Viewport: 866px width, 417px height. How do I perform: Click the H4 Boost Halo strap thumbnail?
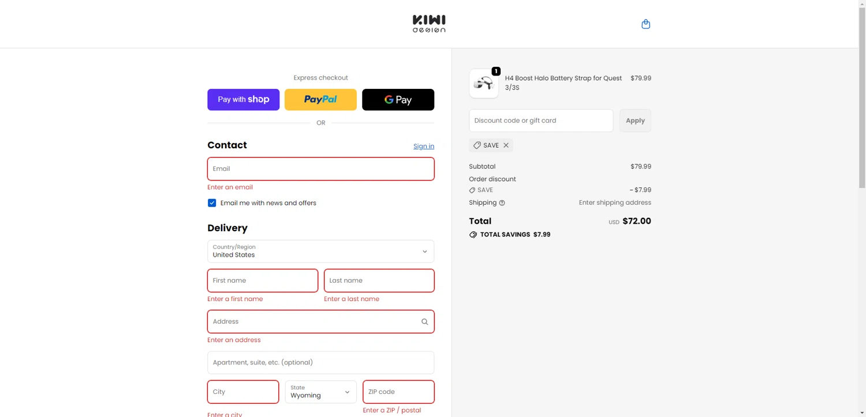coord(484,84)
